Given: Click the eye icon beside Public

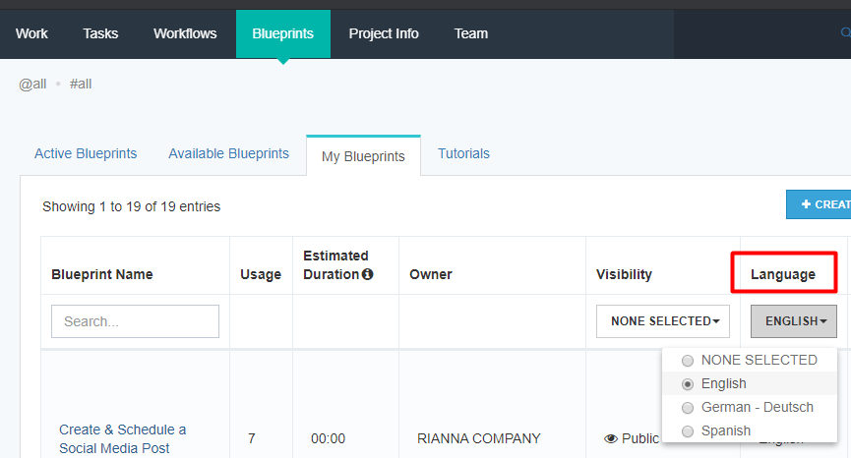Looking at the screenshot, I should click(x=611, y=439).
